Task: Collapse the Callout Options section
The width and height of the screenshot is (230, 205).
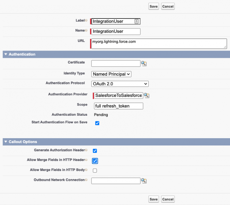Action: (6, 142)
